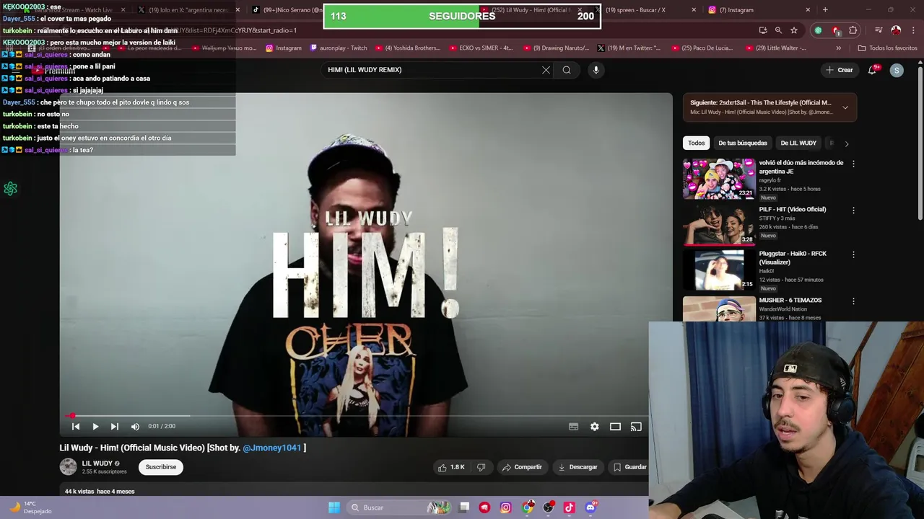924x519 pixels.
Task: Open auronplay - Twitch bookmark
Action: [x=339, y=48]
